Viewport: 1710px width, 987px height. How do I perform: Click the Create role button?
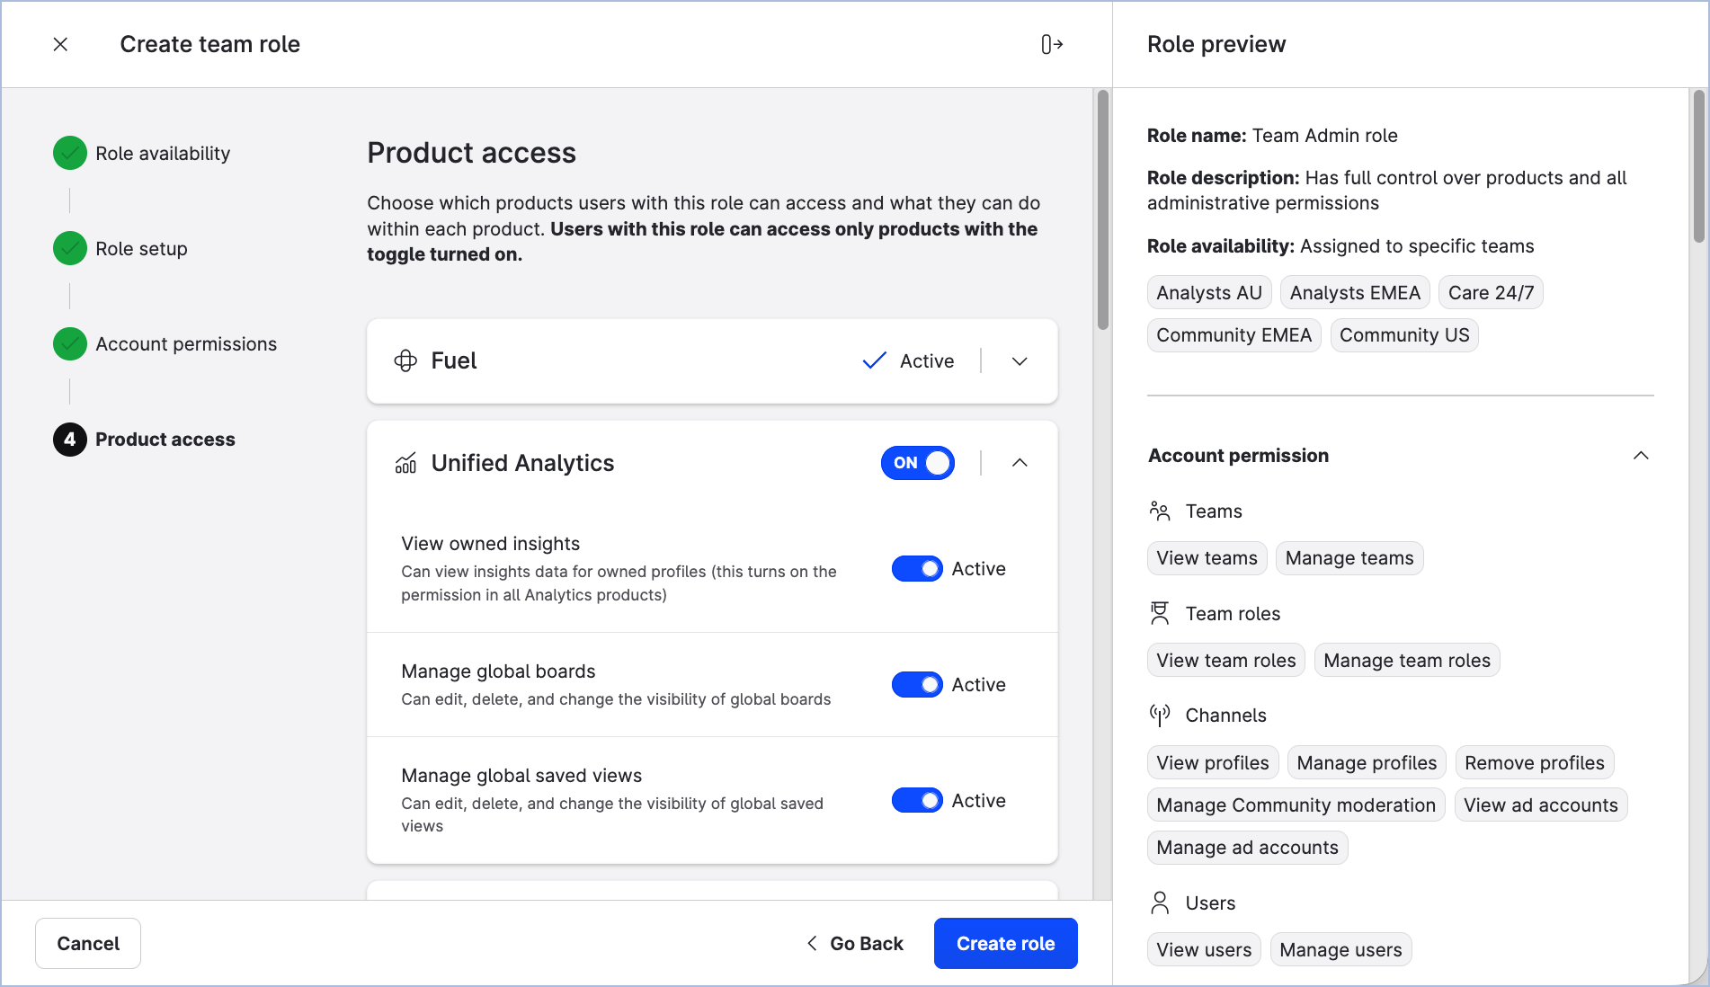1005,943
